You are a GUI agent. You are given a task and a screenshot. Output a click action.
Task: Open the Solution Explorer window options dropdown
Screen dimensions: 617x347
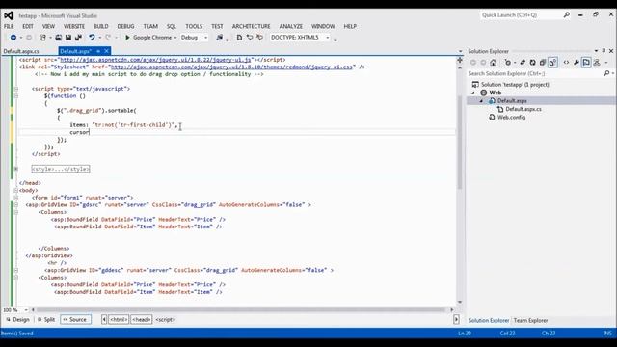pyautogui.click(x=596, y=51)
